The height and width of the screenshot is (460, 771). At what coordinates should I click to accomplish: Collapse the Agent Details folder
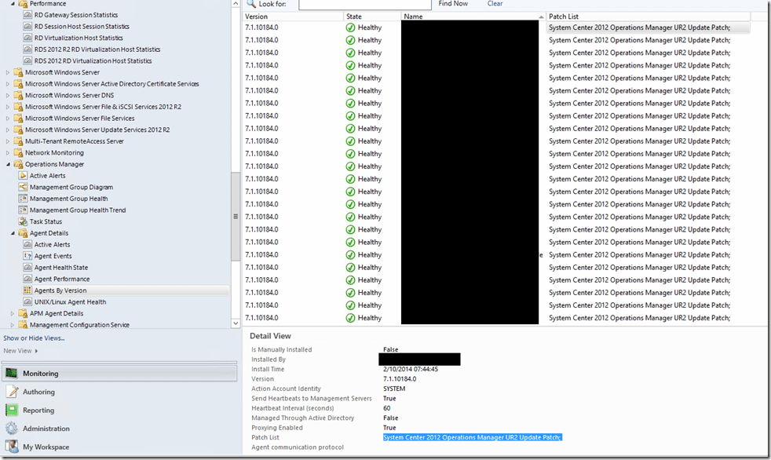13,233
